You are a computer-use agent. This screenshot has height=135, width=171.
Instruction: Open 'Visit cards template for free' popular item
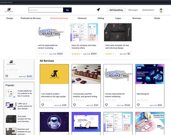coord(24,119)
